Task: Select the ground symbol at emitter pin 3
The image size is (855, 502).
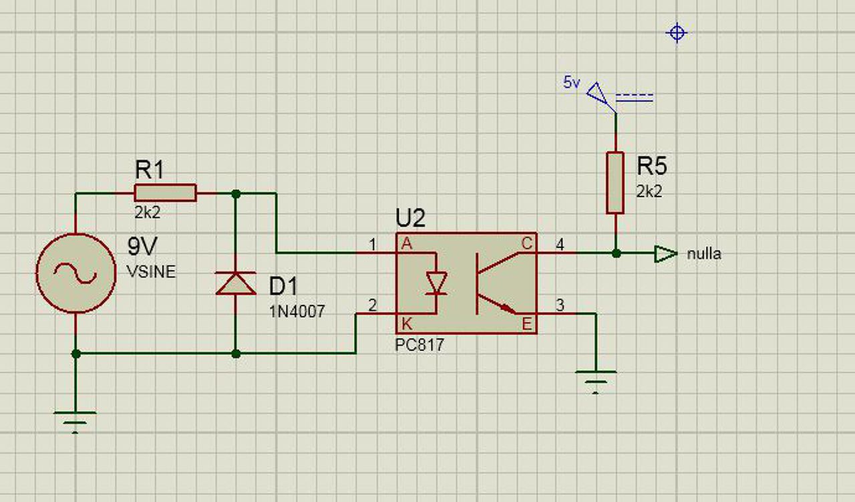Action: pos(596,382)
